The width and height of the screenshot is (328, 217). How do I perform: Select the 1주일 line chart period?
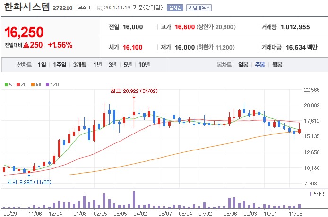(x=60, y=65)
